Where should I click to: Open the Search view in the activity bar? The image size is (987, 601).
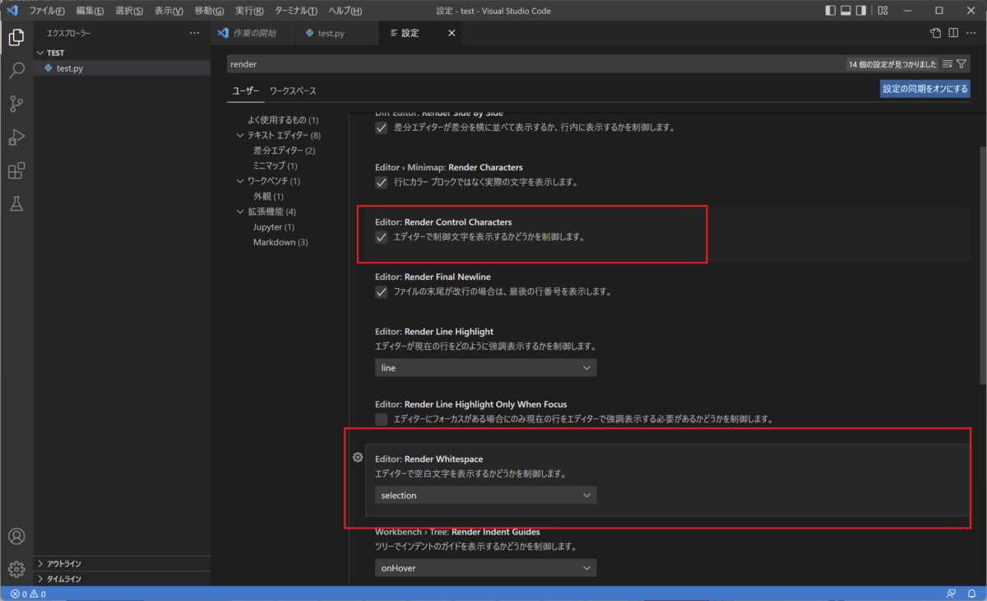[16, 71]
